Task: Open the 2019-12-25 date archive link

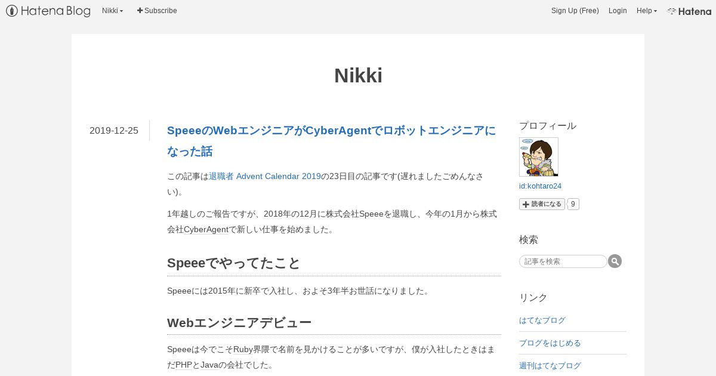Action: click(114, 130)
